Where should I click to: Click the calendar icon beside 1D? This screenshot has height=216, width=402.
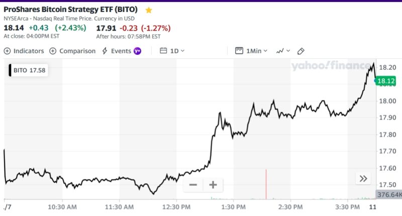[163, 51]
